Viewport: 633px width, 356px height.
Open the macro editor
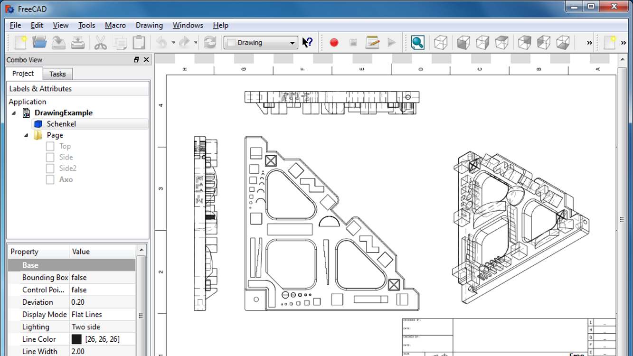pyautogui.click(x=372, y=42)
